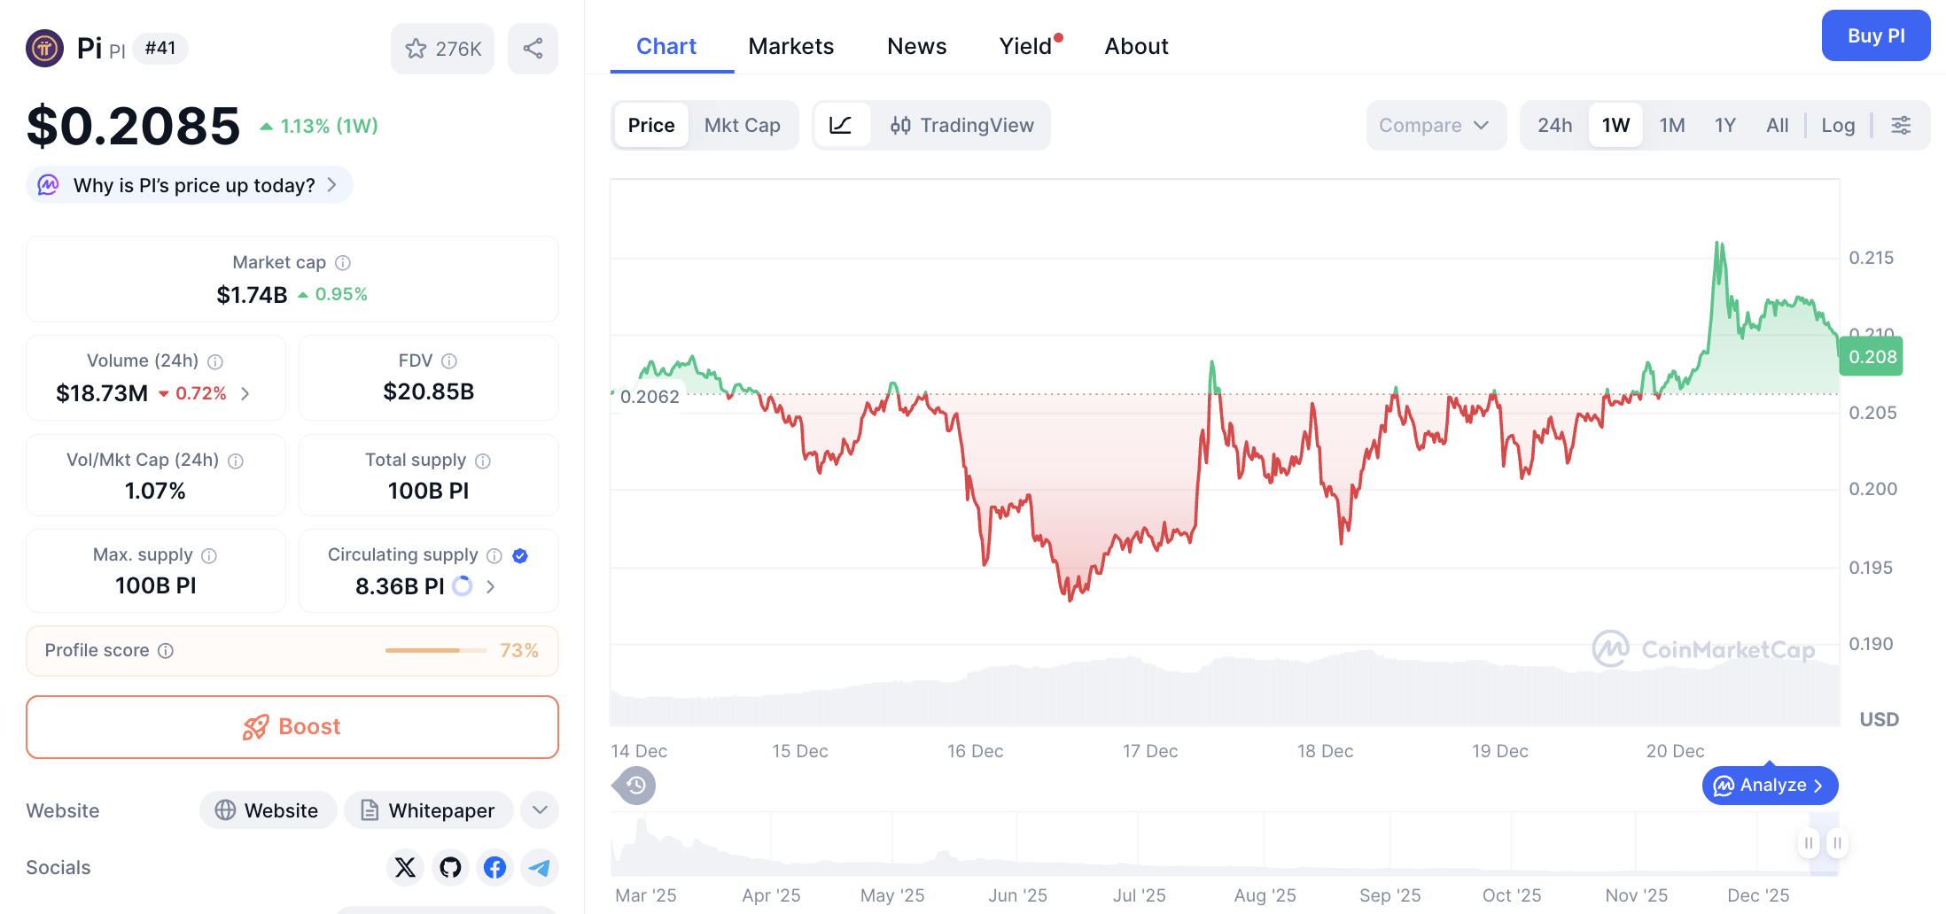1946x914 pixels.
Task: Select the 1Y timeframe
Action: pyautogui.click(x=1724, y=125)
